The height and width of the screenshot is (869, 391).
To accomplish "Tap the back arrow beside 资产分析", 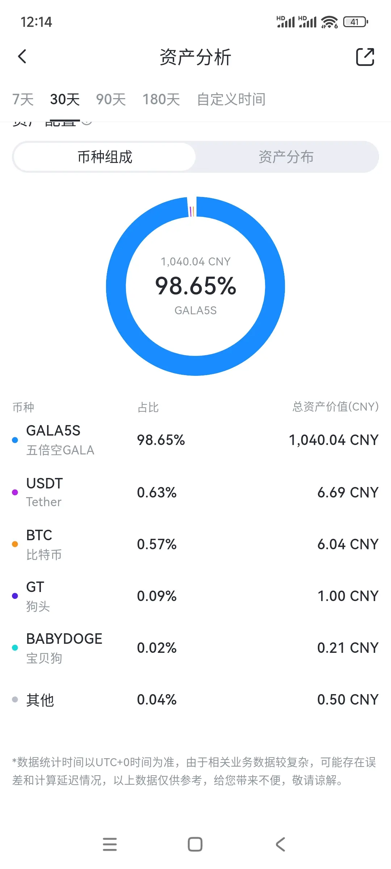I will point(22,56).
